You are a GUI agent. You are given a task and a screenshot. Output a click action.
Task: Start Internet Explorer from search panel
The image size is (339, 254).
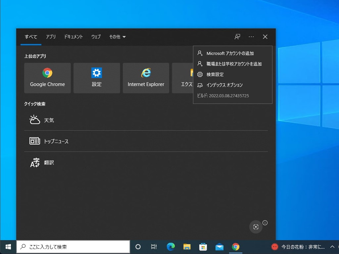pyautogui.click(x=146, y=78)
